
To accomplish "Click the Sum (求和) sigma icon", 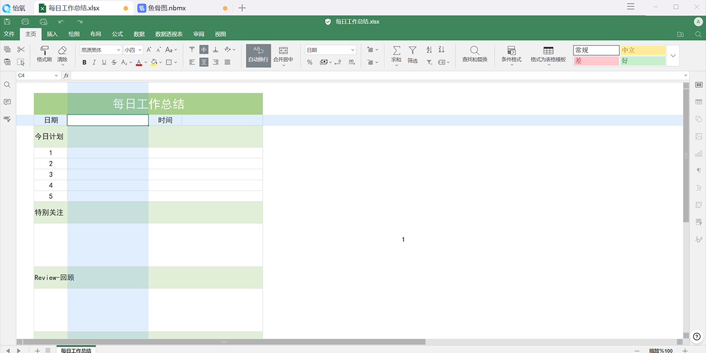I will pos(396,51).
